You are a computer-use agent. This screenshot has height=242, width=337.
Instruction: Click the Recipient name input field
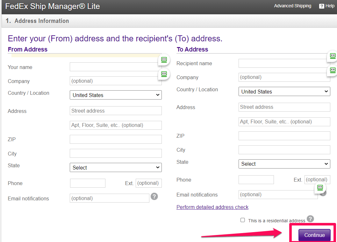[x=284, y=63]
